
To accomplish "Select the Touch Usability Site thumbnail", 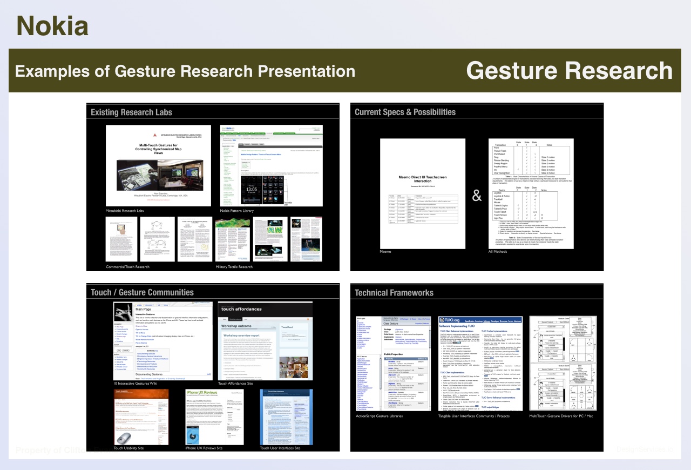I will pyautogui.click(x=141, y=417).
